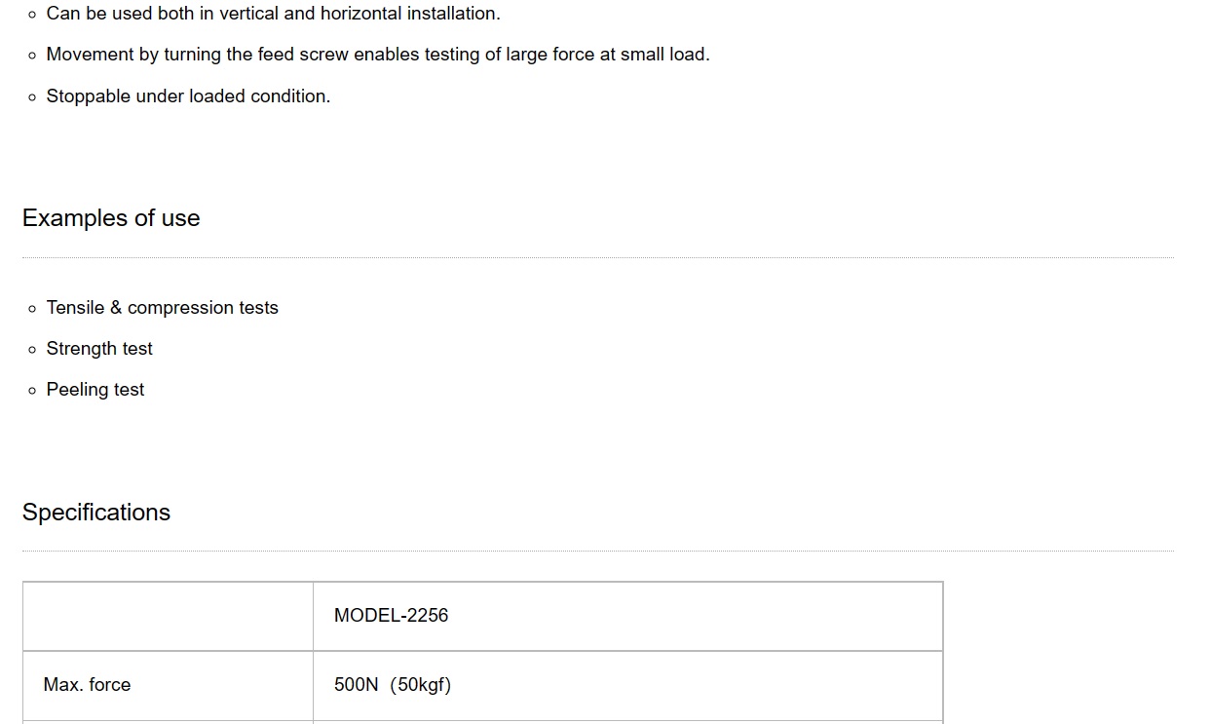Click the bullet marker before Strength test
Image resolution: width=1211 pixels, height=724 pixels.
point(32,350)
